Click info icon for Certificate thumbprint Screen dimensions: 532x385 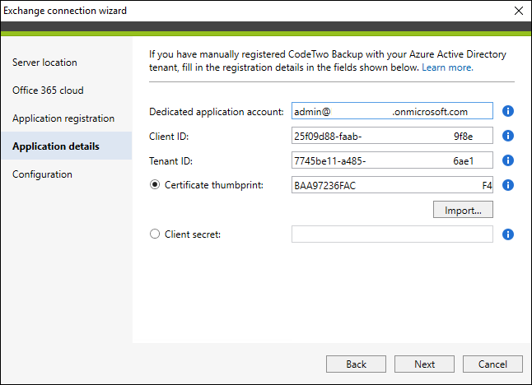(x=507, y=185)
